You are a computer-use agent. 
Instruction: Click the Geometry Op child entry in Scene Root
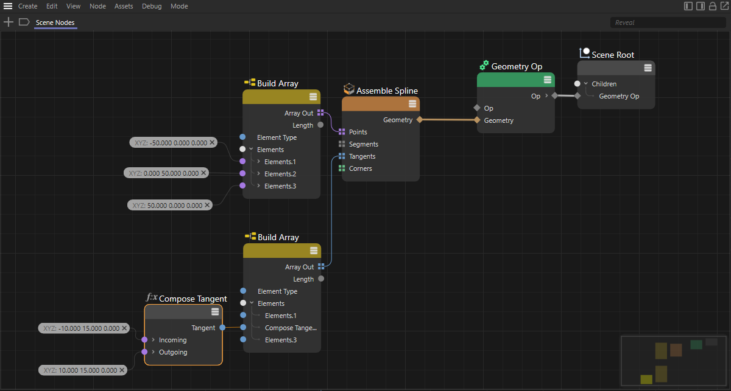619,96
